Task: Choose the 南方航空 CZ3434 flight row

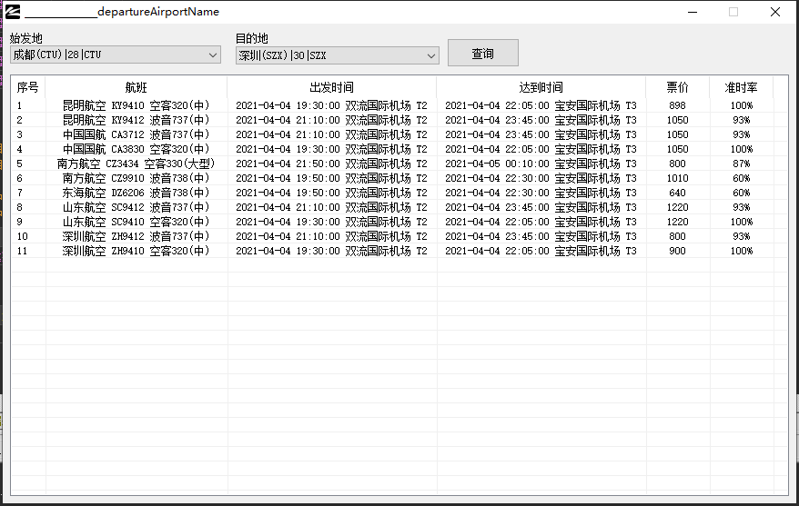Action: coord(136,164)
